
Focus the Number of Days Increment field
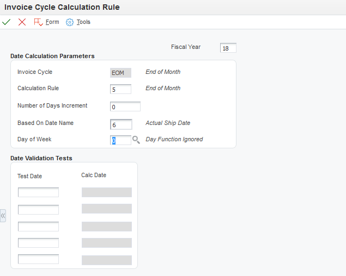125,106
